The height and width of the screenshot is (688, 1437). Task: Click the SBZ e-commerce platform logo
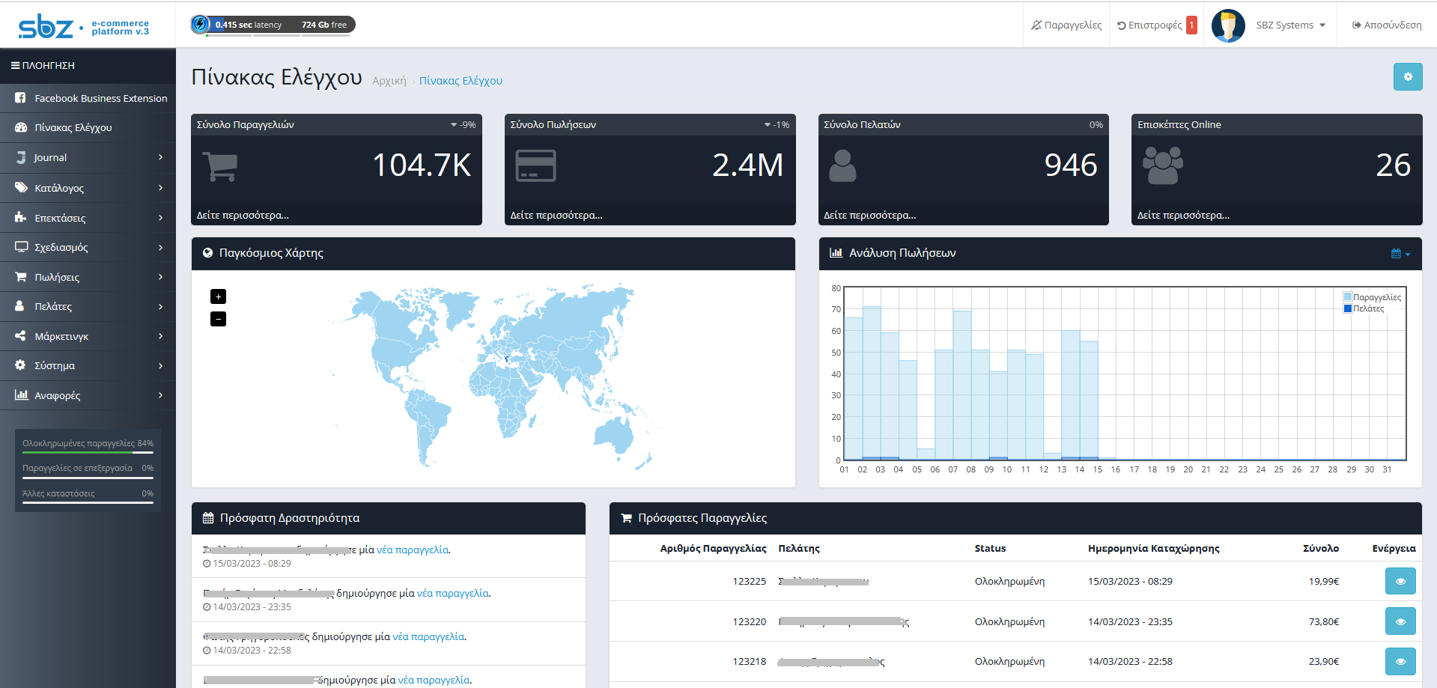tap(83, 27)
